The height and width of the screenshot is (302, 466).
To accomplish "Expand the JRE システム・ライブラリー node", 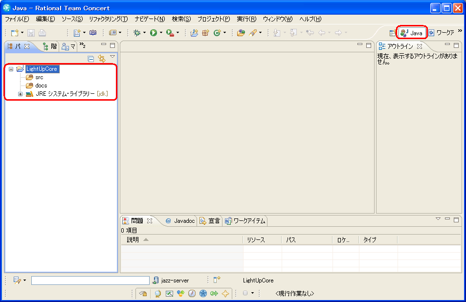I will [x=20, y=94].
